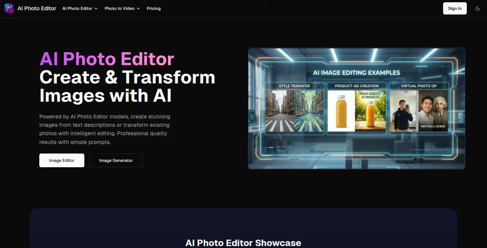487x248 pixels.
Task: Click the pink AI Photo Editor hero title
Action: click(106, 59)
